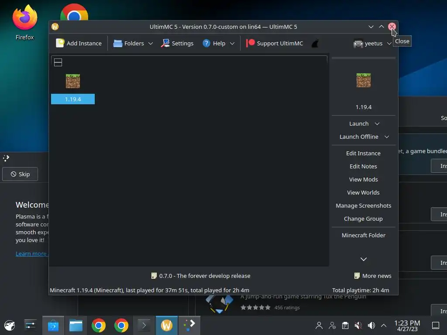Click Skip in the welcome window
447x335 pixels.
(20, 174)
